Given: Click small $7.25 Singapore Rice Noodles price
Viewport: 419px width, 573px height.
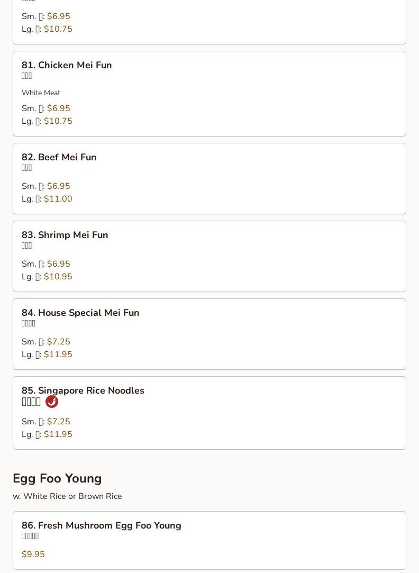Looking at the screenshot, I should click(x=58, y=422).
